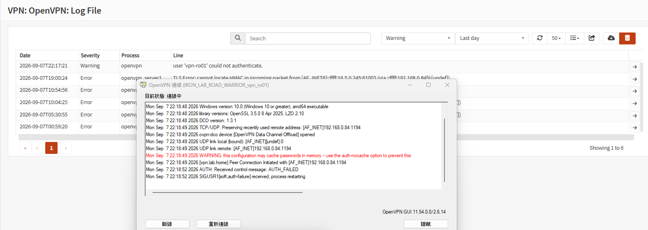Click the DCO version: 1.3.1 line
The height and width of the screenshot is (230, 648).
[x=191, y=121]
